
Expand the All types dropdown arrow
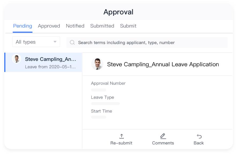point(55,42)
